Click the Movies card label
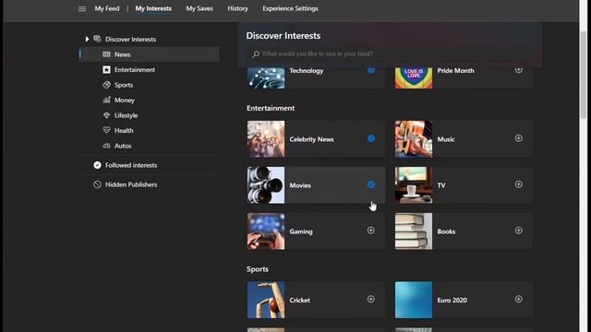This screenshot has width=591, height=332. click(300, 185)
